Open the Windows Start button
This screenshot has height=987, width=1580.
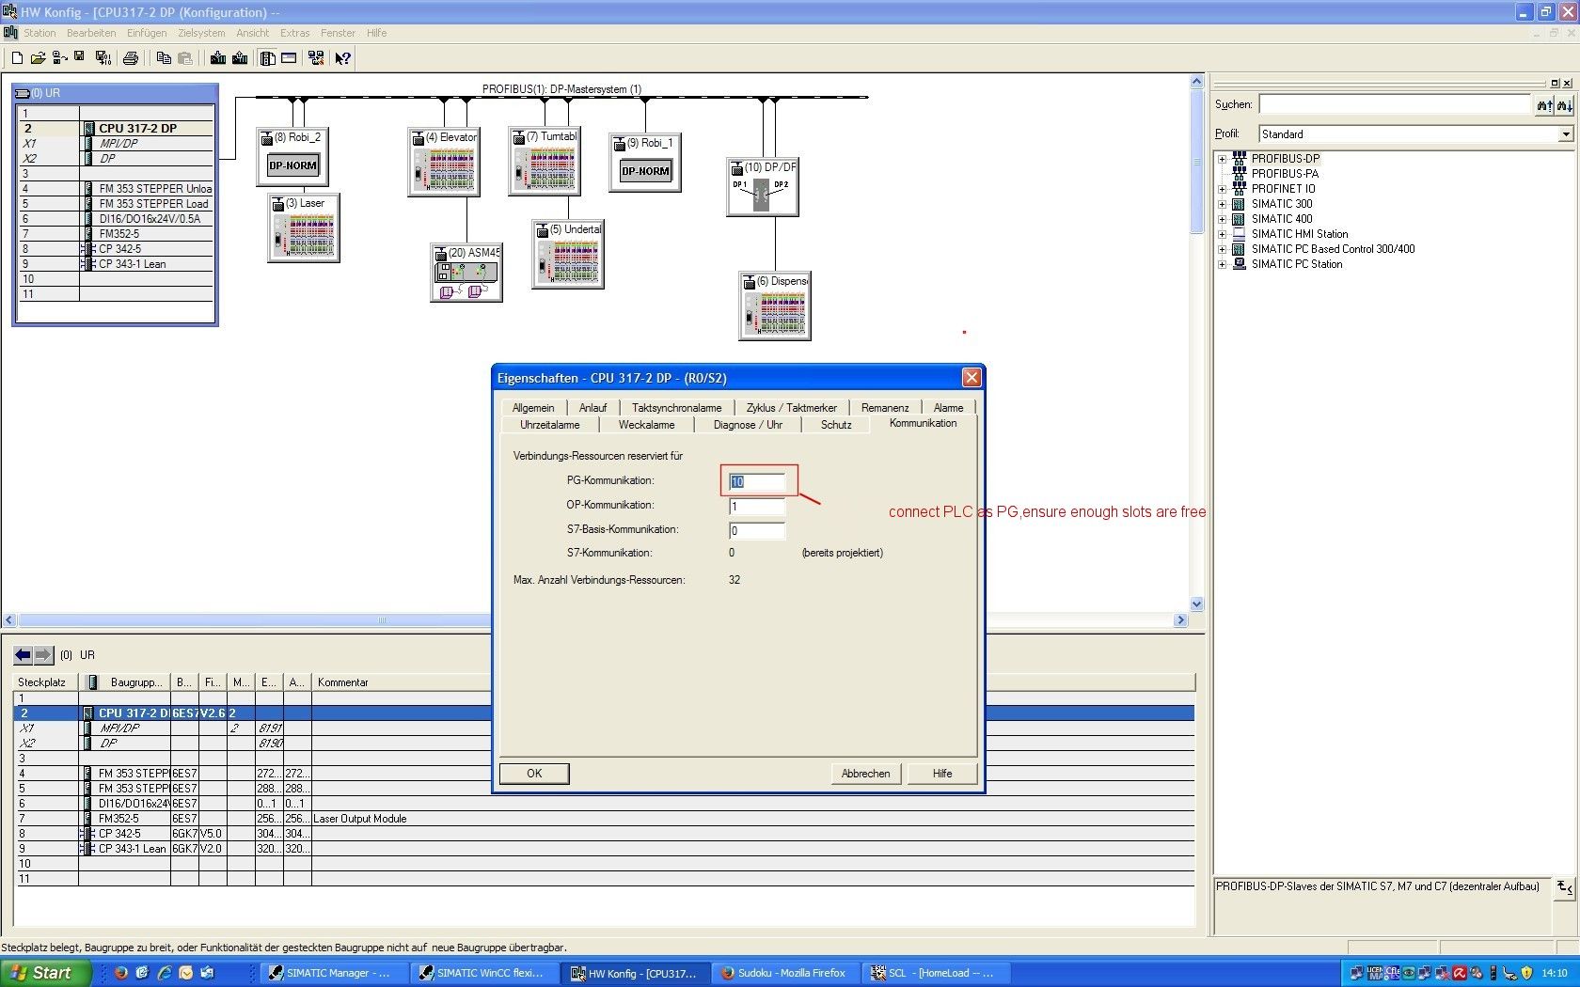point(45,973)
